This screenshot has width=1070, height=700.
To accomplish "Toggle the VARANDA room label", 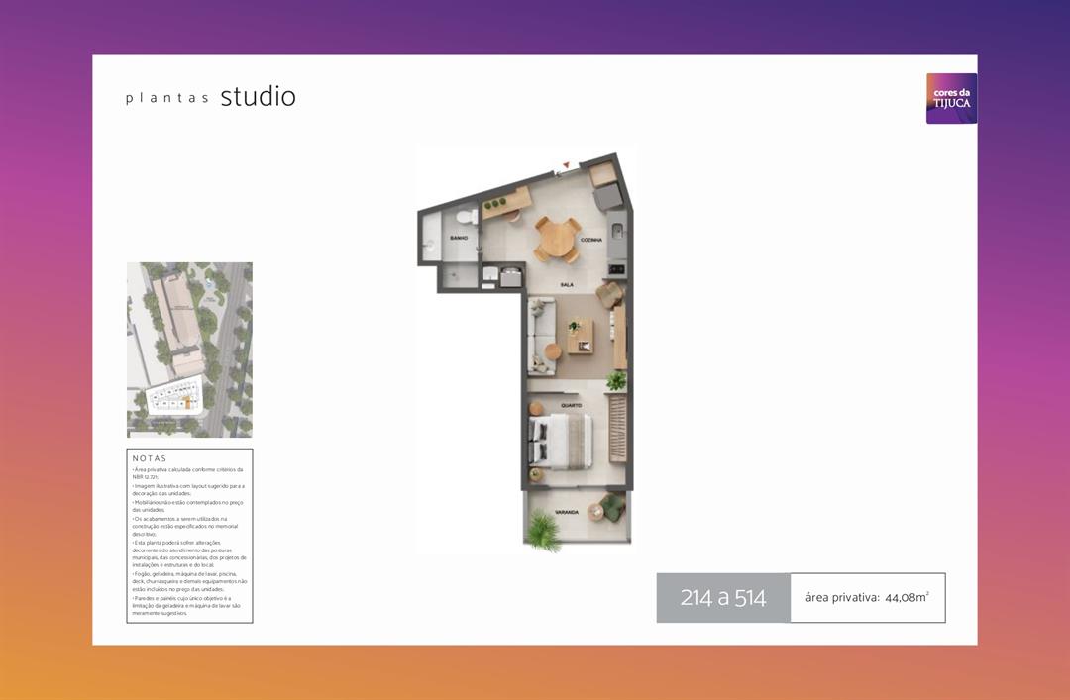I will tap(566, 512).
